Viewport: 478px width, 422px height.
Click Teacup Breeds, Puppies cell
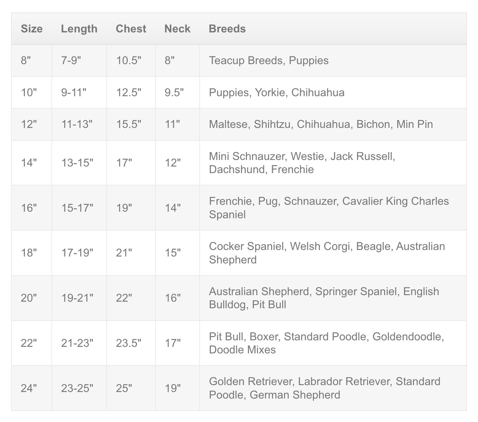[x=333, y=61]
